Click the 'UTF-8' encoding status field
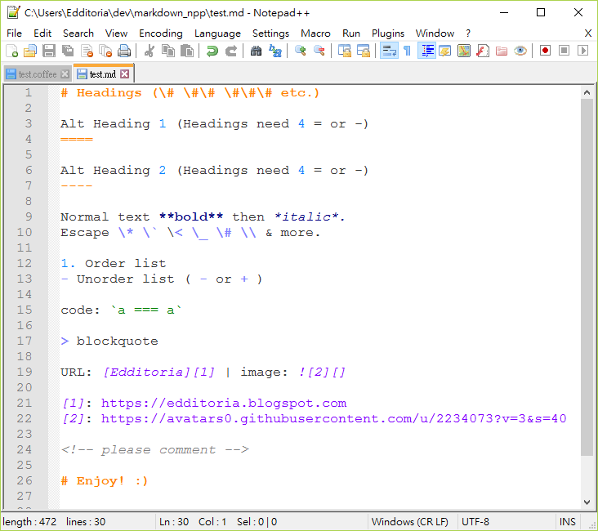The height and width of the screenshot is (531, 598). [475, 521]
